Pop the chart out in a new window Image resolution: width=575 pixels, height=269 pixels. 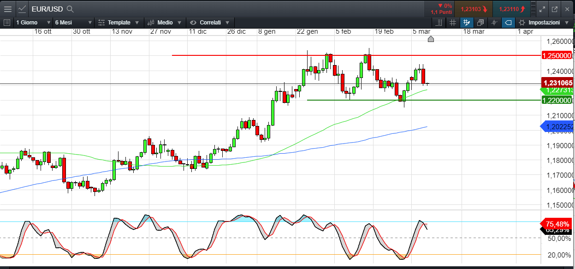pyautogui.click(x=554, y=9)
